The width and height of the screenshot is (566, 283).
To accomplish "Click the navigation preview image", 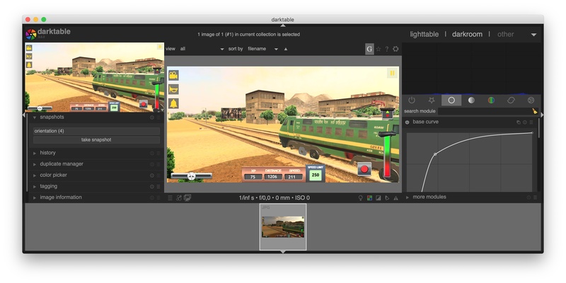I will pos(95,77).
